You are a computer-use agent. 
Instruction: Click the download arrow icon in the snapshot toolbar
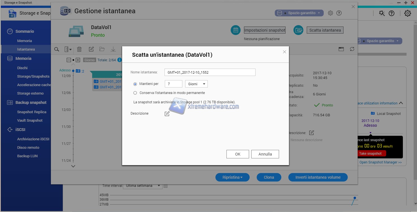pos(113,49)
